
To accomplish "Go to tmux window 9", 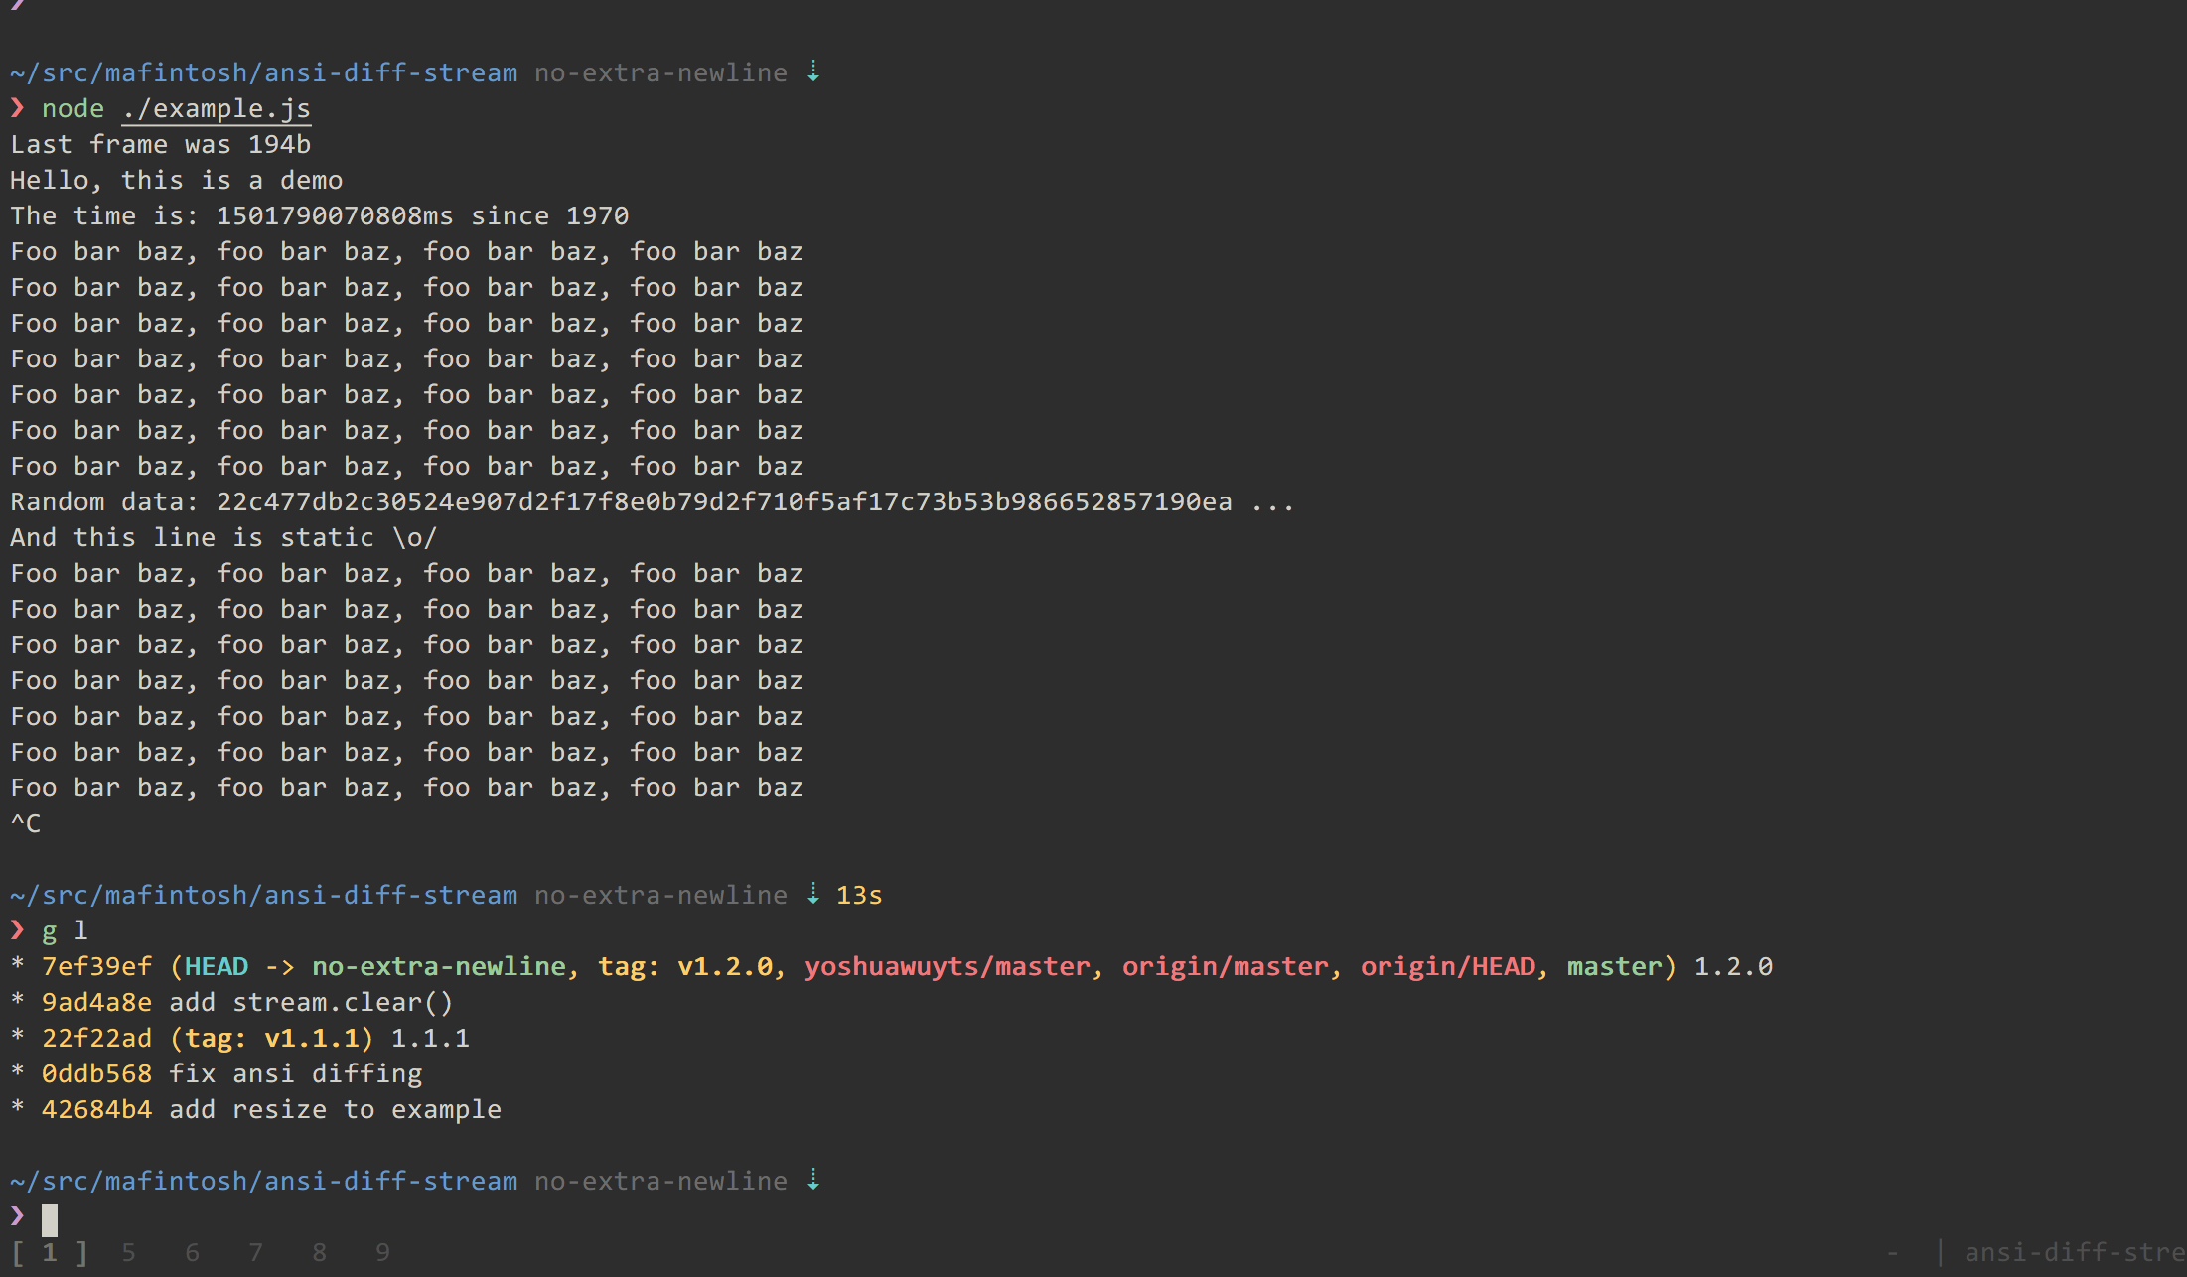I will click(x=382, y=1252).
